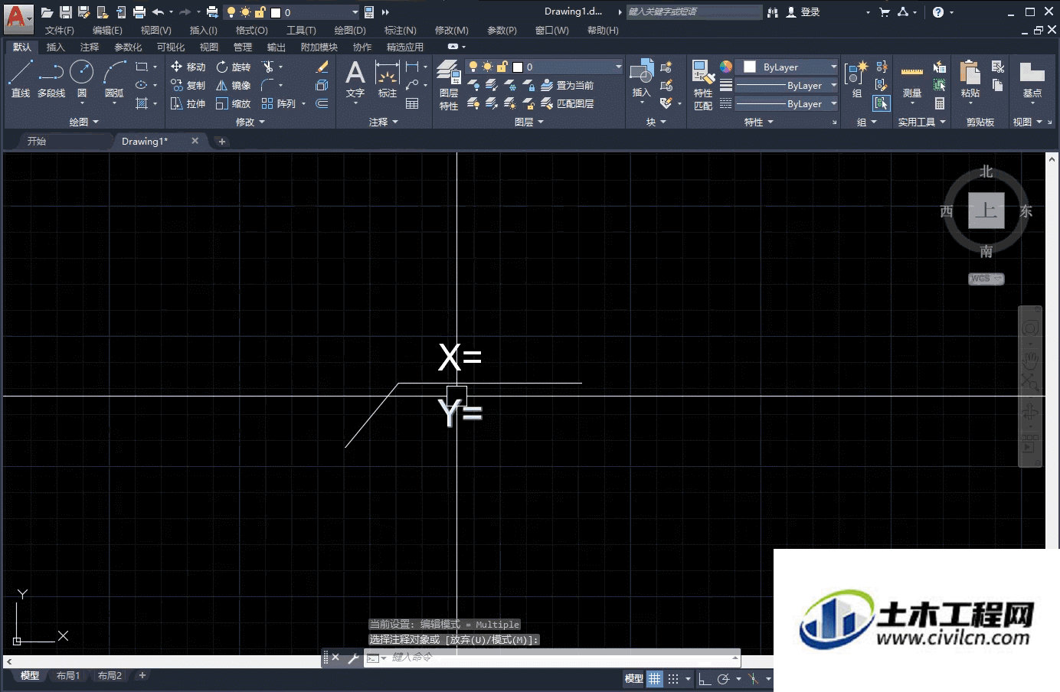Screen dimensions: 1060x692
Task: Select the Arc (圆弧) tool
Action: (114, 79)
